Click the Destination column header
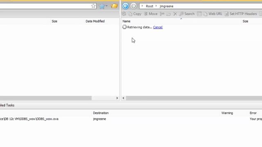Screen dimensions: 262x147 pos(101,113)
